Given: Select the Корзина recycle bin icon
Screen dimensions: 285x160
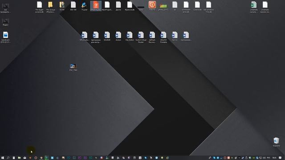Looking at the screenshot, I should pos(276,142).
